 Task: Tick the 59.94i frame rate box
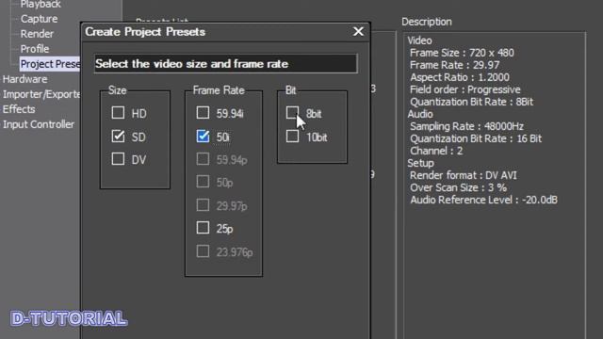pyautogui.click(x=203, y=113)
